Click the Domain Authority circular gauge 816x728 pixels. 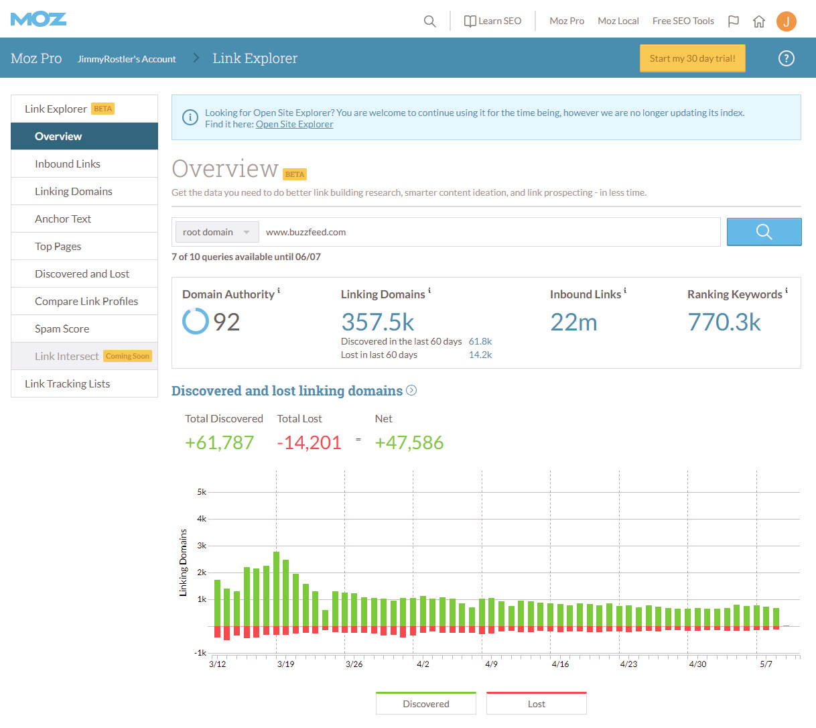(x=194, y=321)
